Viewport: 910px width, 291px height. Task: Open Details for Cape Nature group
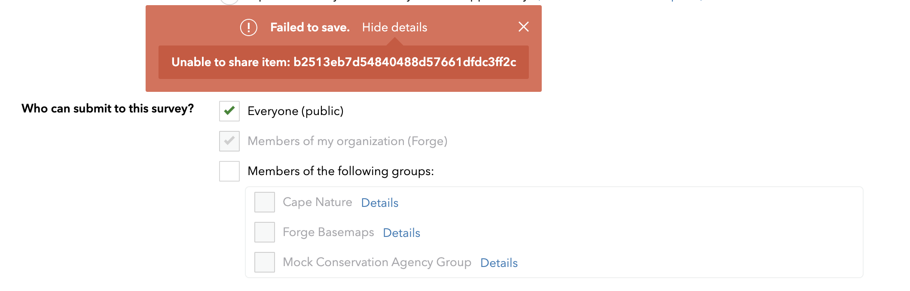click(380, 203)
